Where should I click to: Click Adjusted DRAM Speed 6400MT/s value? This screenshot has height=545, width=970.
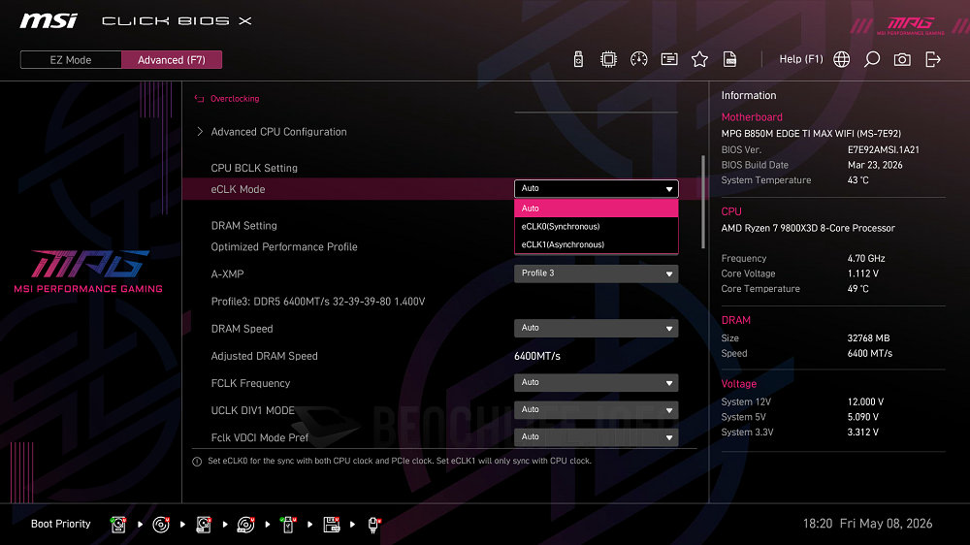537,356
